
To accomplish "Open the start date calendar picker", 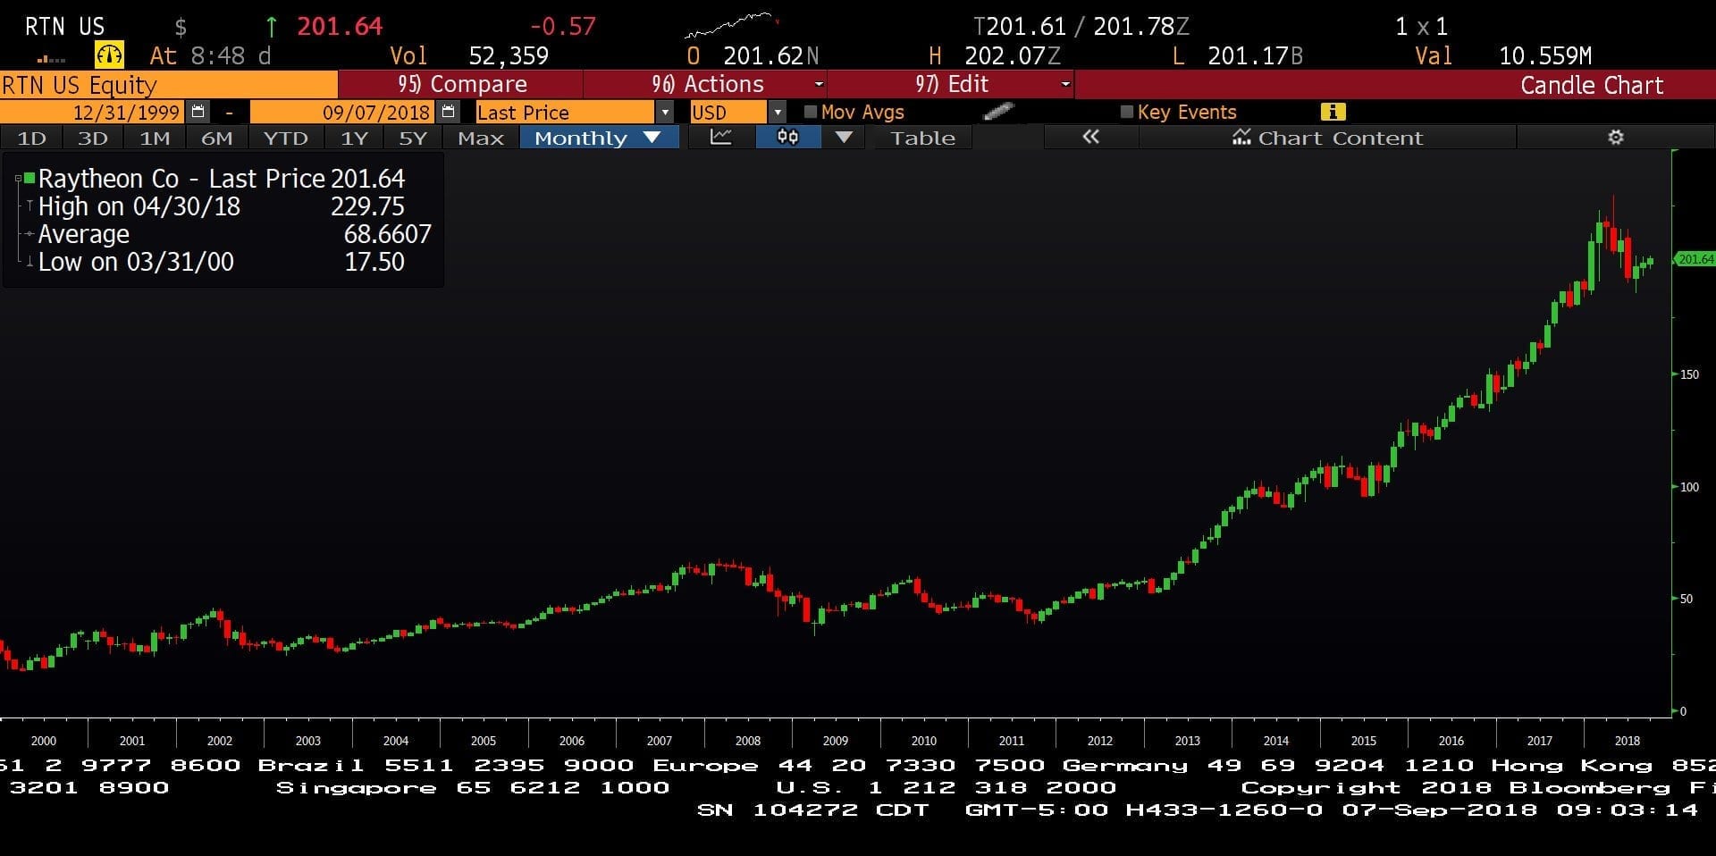I will point(198,113).
